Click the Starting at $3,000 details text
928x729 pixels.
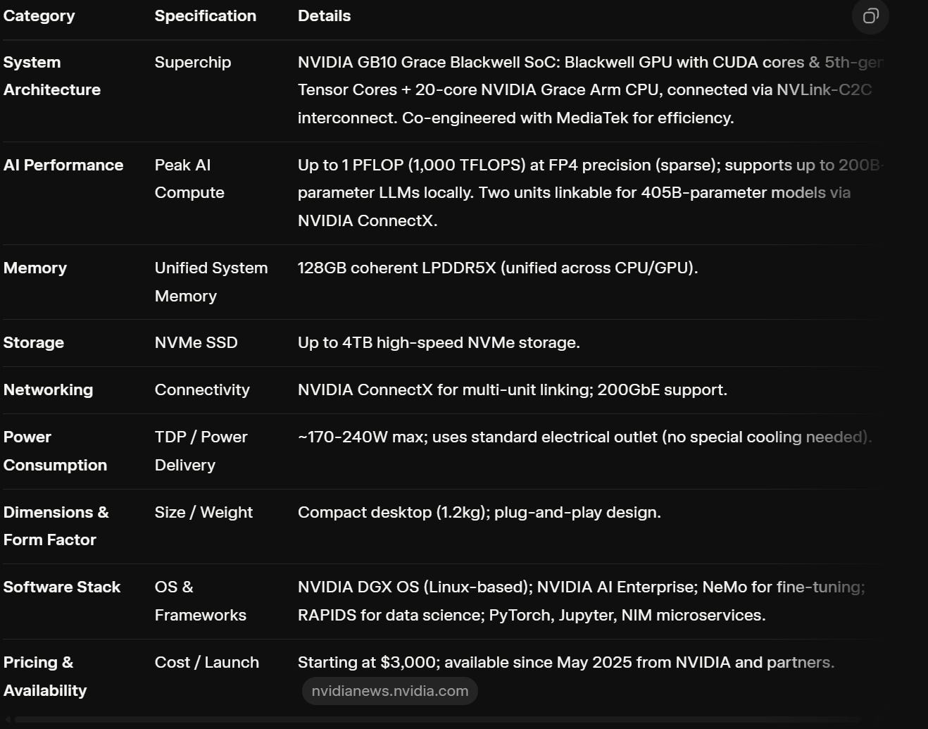pyautogui.click(x=566, y=663)
